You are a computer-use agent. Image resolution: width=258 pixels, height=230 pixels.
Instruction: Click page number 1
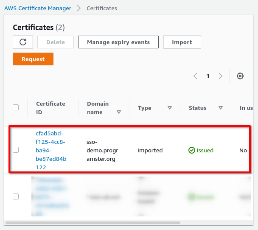pyautogui.click(x=208, y=76)
